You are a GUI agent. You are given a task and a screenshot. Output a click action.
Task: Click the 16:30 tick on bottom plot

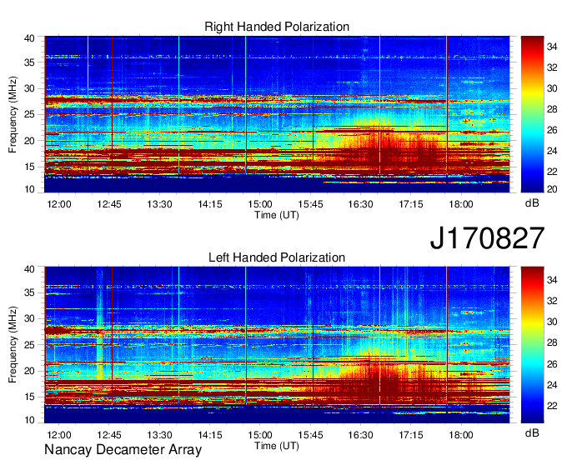360,435
